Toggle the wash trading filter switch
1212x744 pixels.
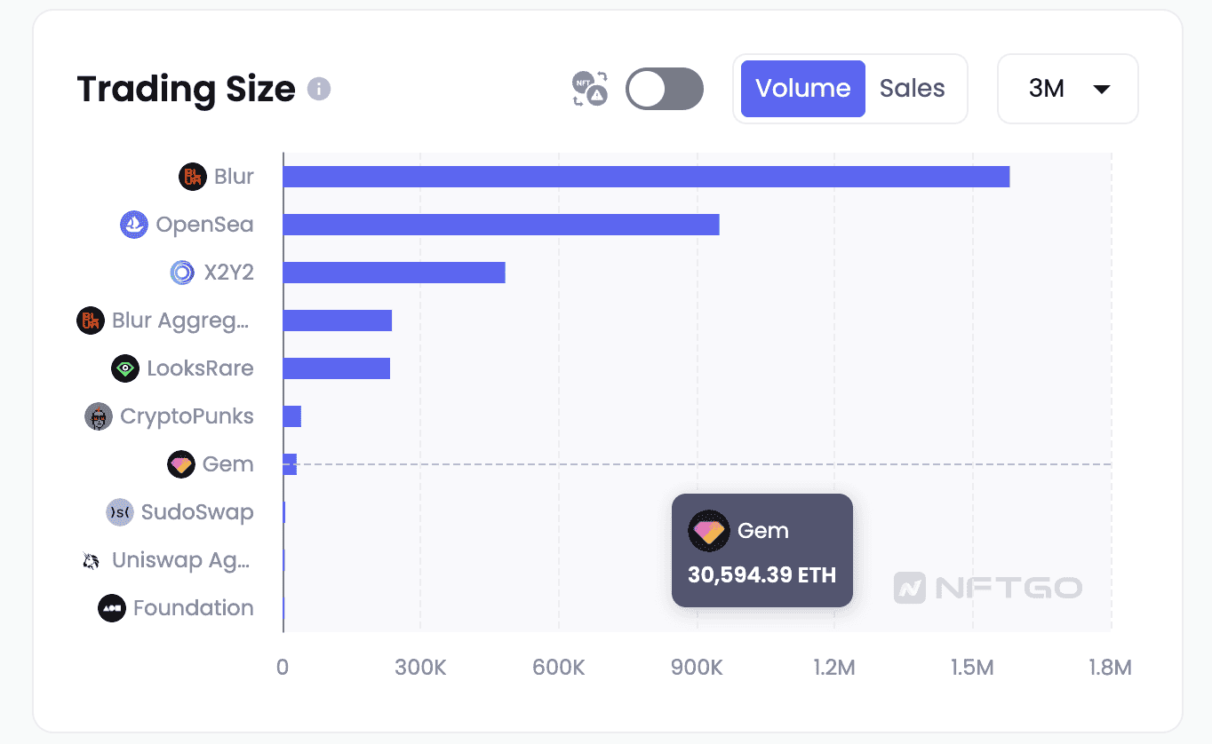click(664, 89)
